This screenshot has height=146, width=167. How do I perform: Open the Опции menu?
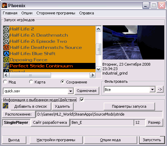coord(27,13)
